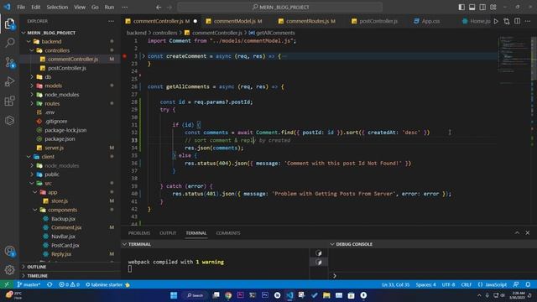Screen dimensions: 537x302
Task: Open Source Control view icon
Action: click(9, 62)
